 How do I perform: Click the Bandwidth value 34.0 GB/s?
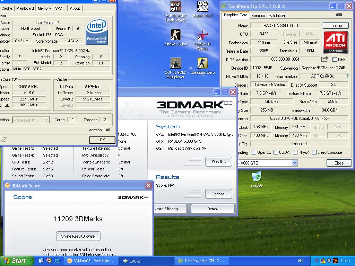(x=330, y=110)
